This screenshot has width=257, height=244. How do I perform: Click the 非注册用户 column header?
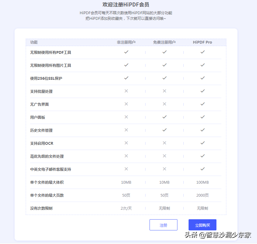tap(126, 42)
